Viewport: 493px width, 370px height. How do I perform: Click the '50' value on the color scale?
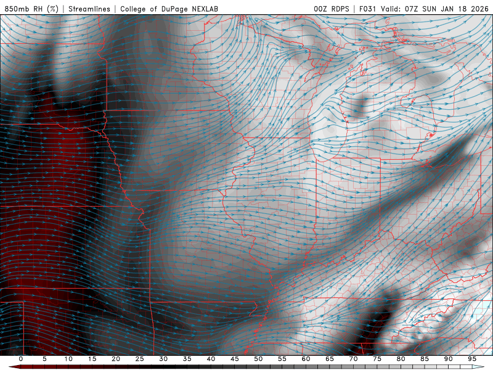[x=258, y=359]
